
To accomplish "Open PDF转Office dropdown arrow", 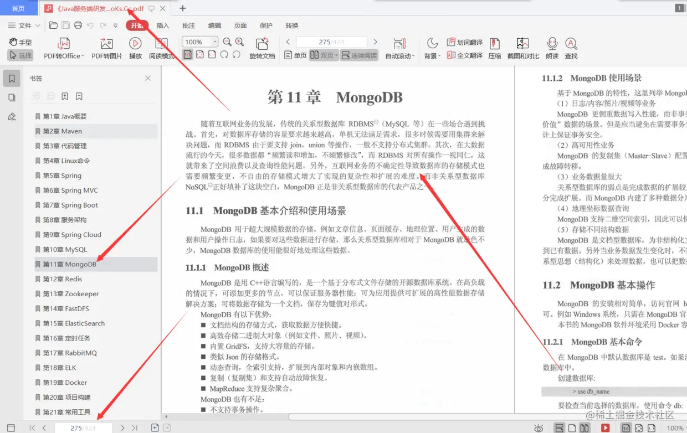I will 83,56.
